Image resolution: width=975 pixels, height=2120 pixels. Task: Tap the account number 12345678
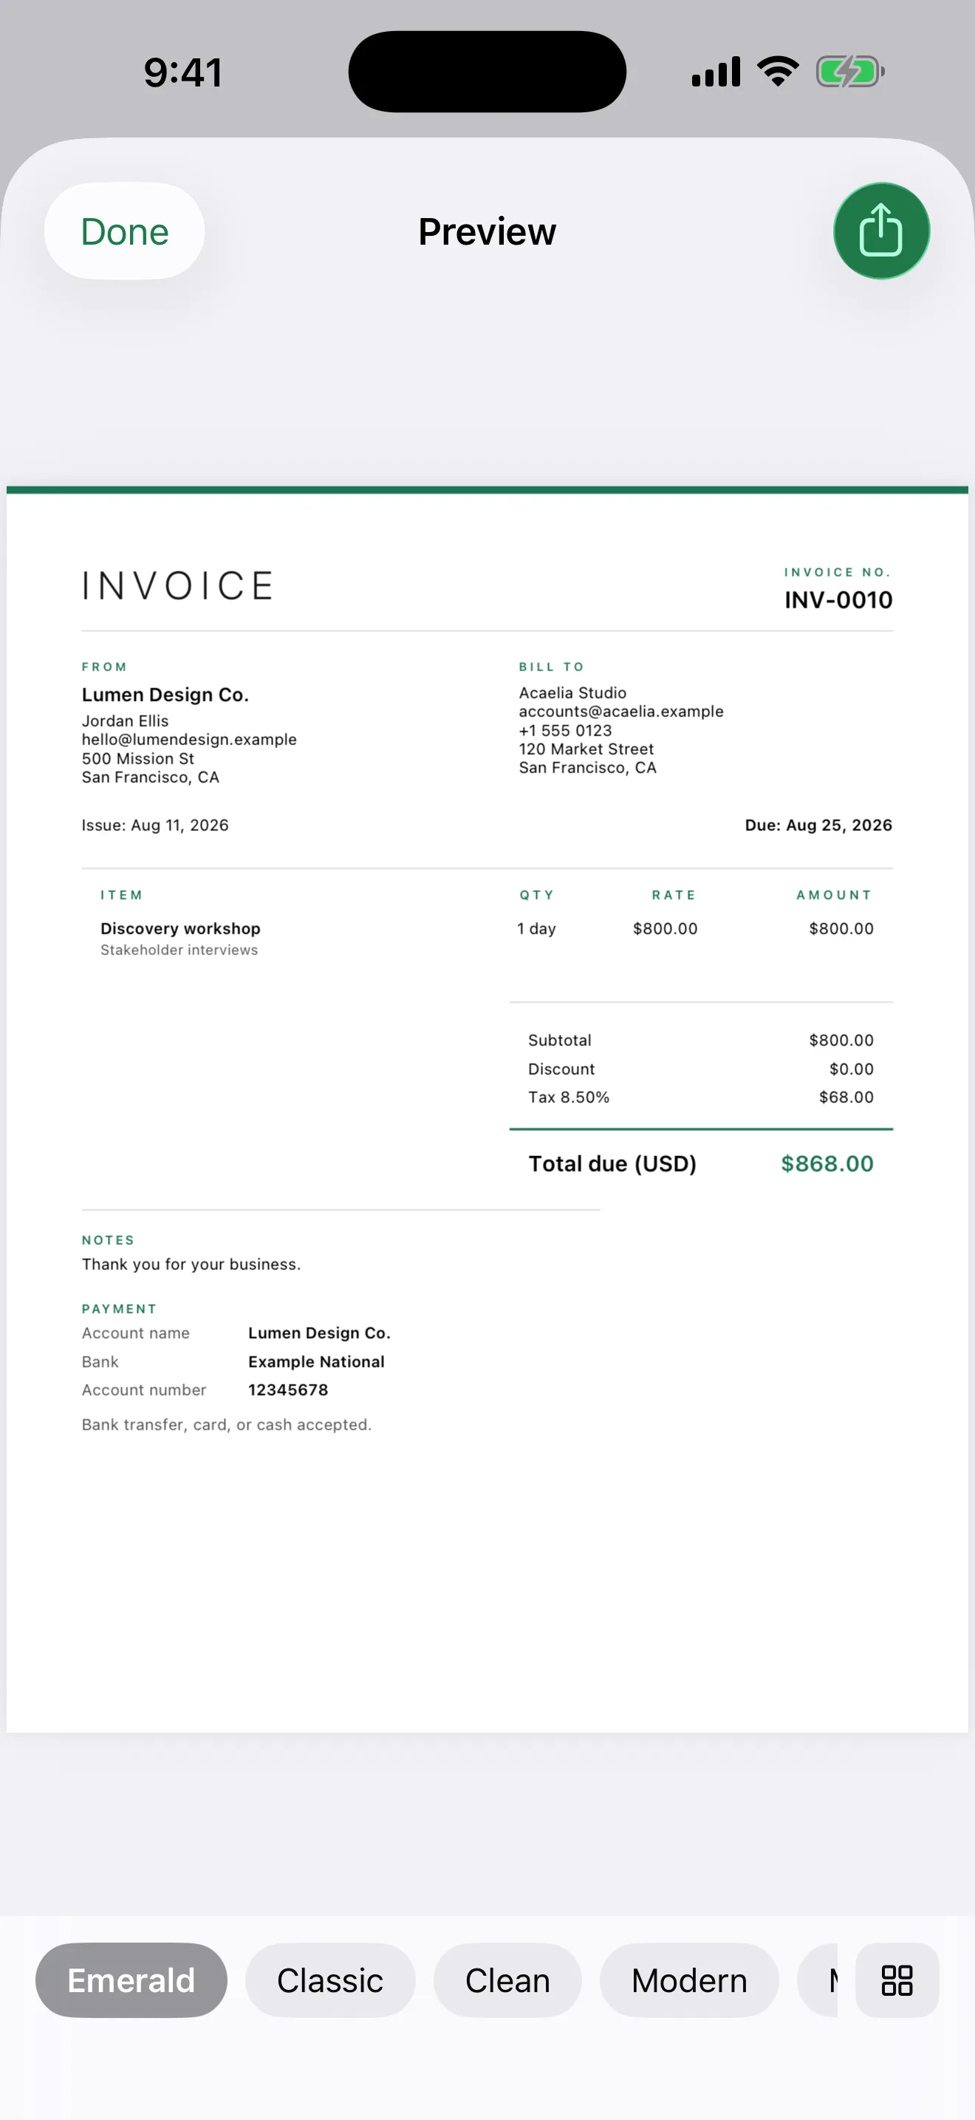pos(289,1389)
